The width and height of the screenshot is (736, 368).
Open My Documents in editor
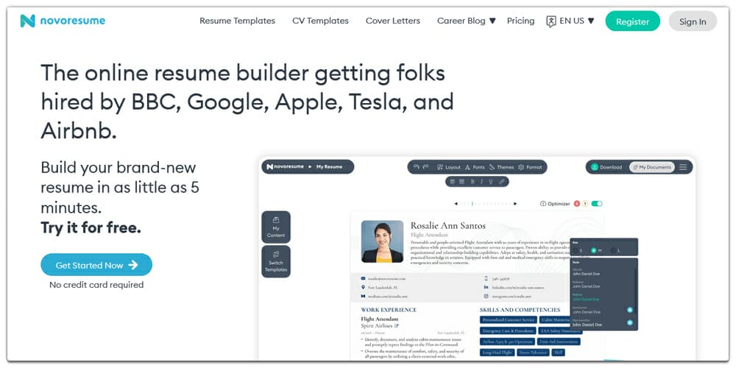(652, 167)
